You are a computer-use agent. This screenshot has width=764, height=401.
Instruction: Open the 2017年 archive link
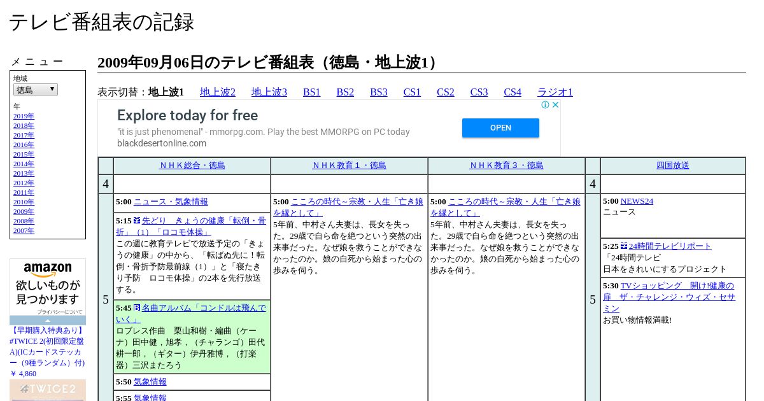click(x=24, y=136)
